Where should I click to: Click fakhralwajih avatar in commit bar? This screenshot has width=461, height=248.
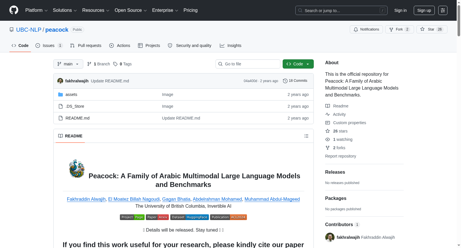[x=60, y=81]
